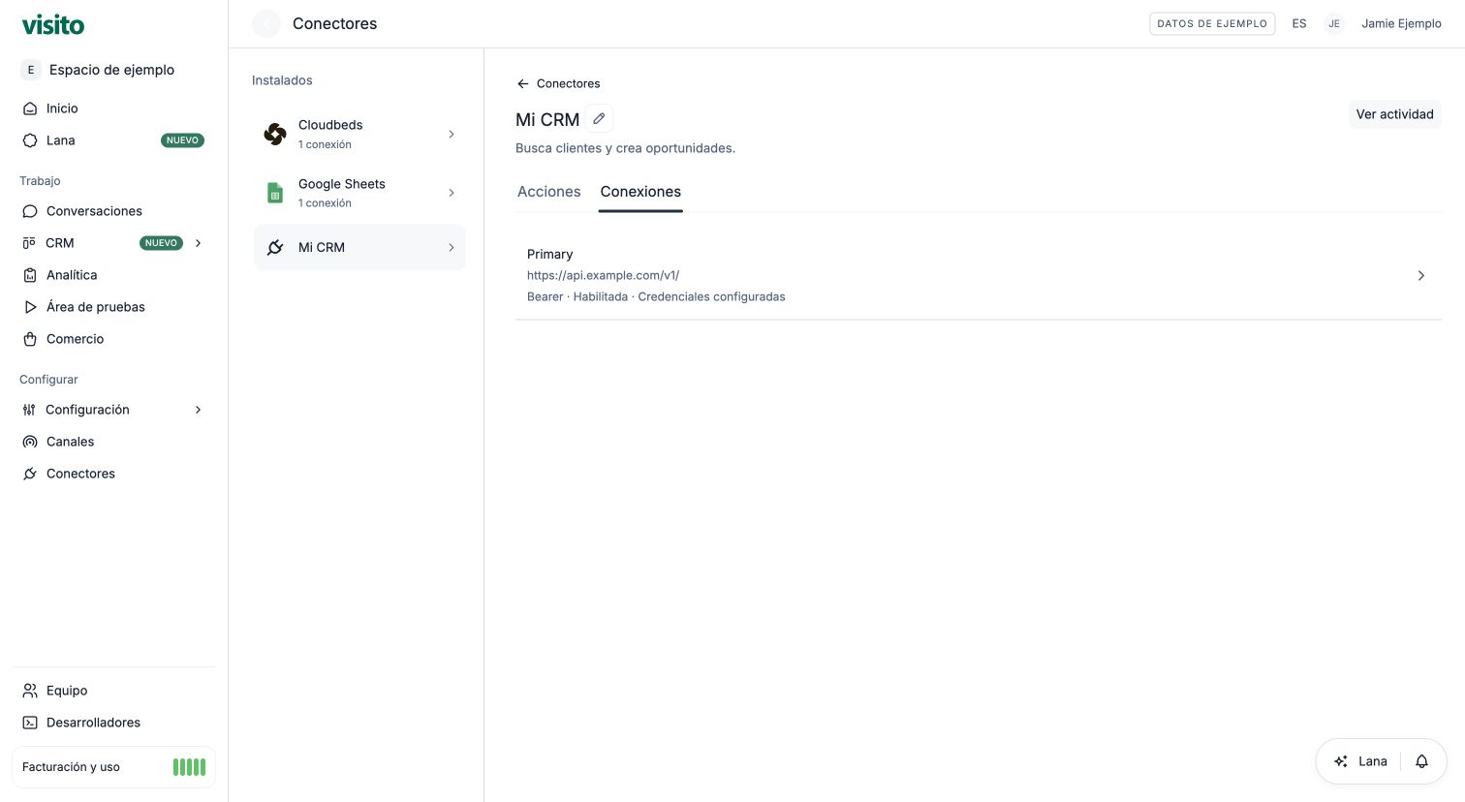Screen dimensions: 1465x802
Task: Click the Datos de ejemplo badge
Action: (1212, 23)
